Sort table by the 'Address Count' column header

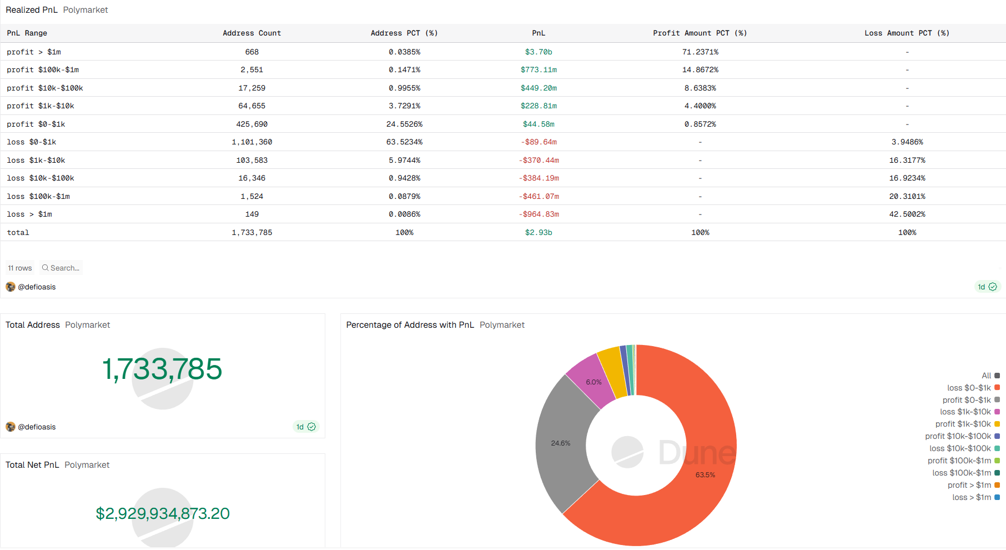251,33
